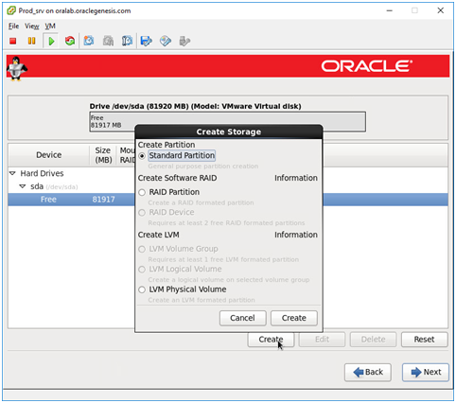Click the Create button below the device list
Screen dimensions: 456x403
[271, 340]
